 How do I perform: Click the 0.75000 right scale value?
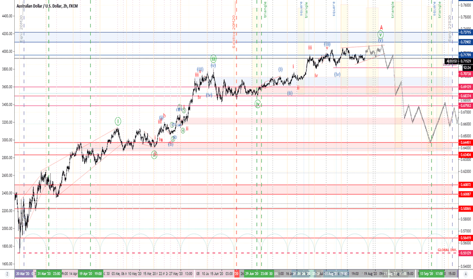466,17
